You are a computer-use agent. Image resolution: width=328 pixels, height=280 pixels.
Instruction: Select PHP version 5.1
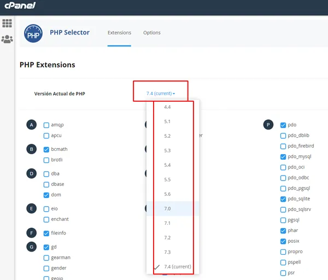pos(173,121)
